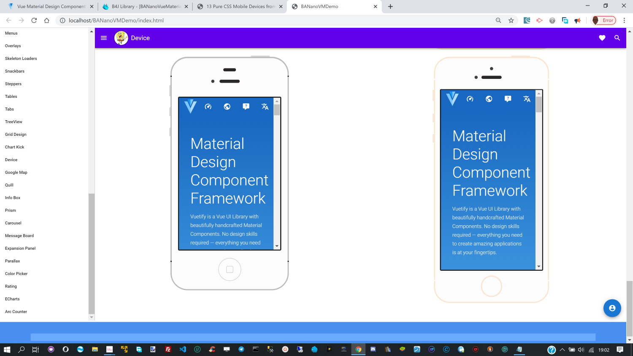
Task: Click the profile Error button
Action: 604,20
